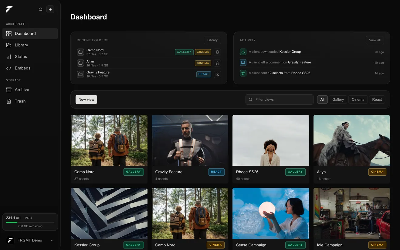Filter views by React

pos(377,100)
